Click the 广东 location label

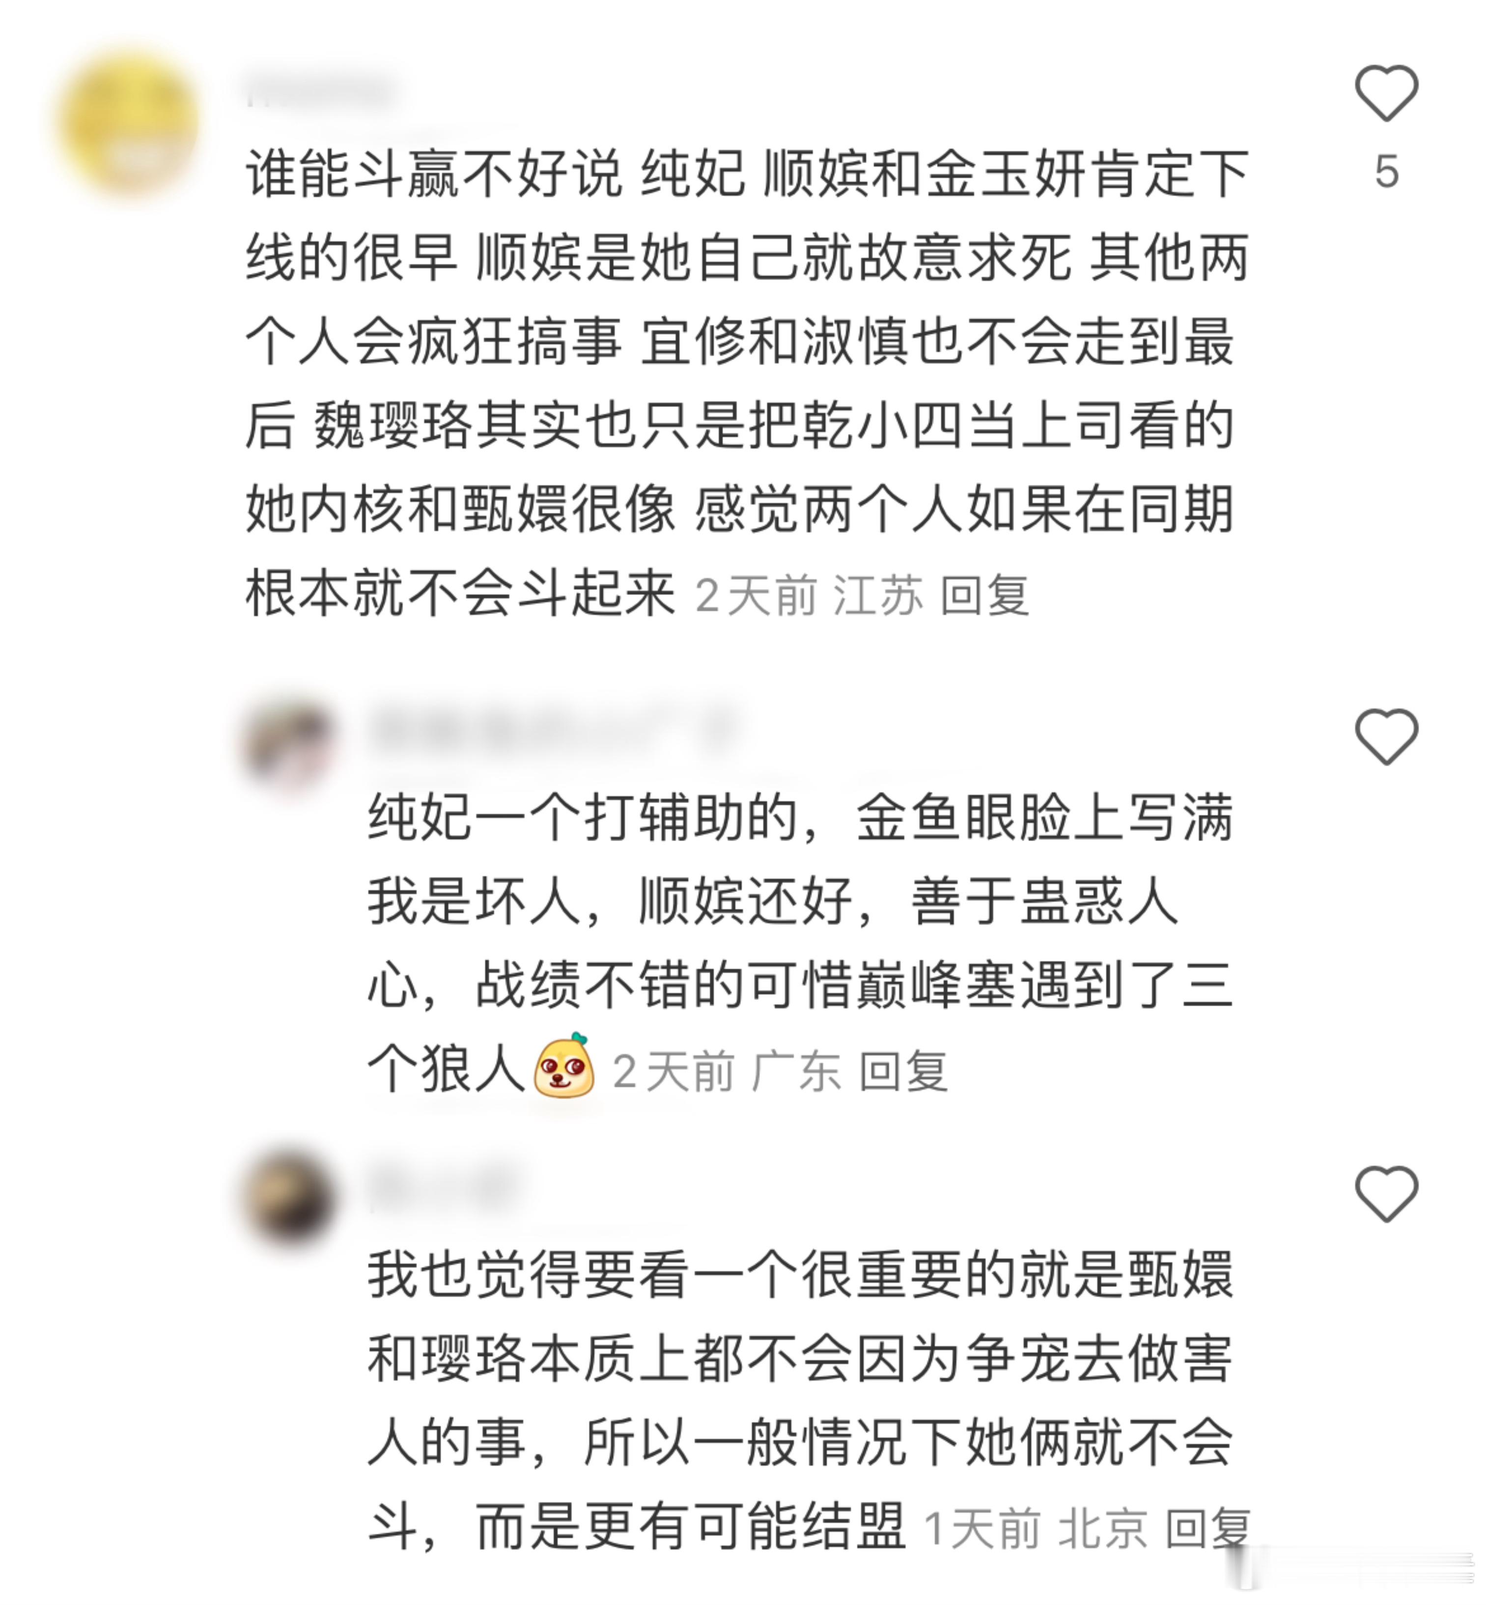[797, 1072]
